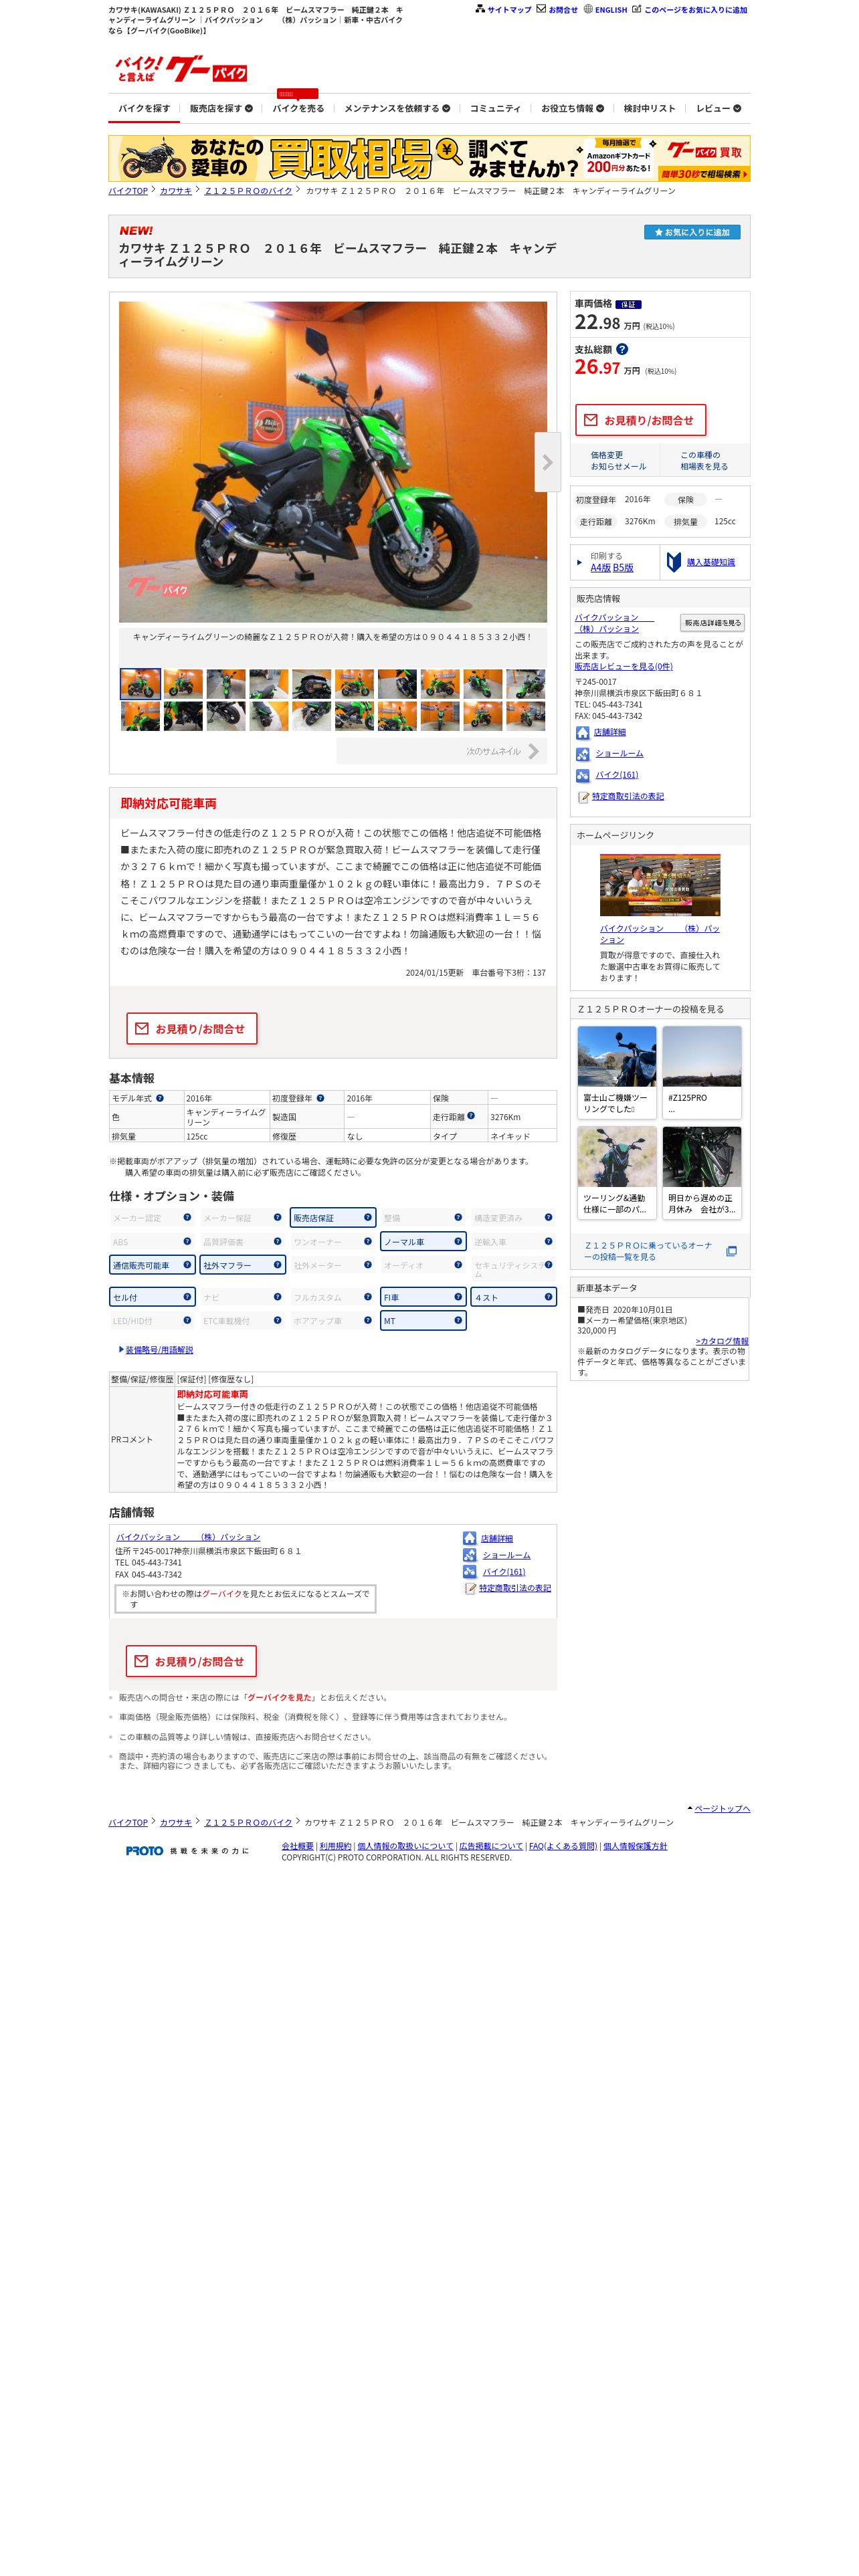Click お見積り/お問合せ button under 店舗情報

(x=191, y=1661)
